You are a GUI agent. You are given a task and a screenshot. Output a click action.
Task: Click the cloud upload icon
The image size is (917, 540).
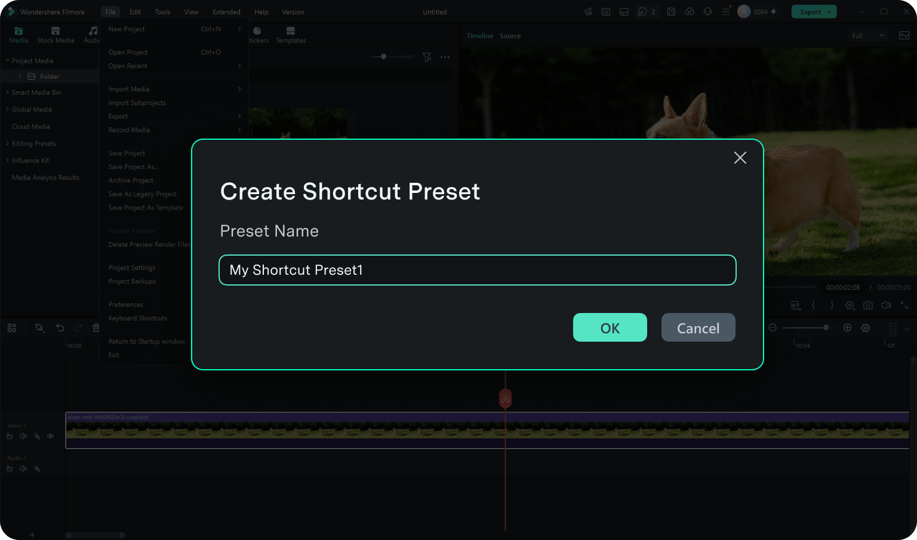tap(690, 11)
